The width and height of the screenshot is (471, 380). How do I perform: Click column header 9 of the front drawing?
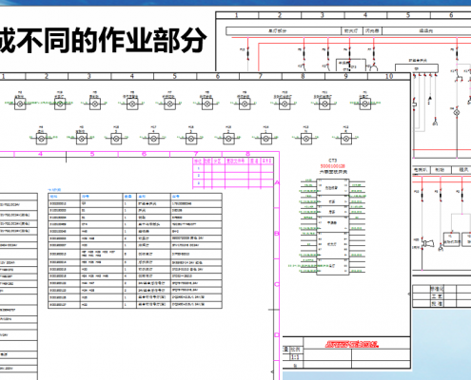346,76
